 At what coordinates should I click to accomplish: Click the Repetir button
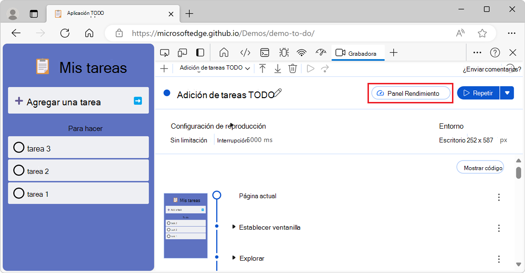tap(478, 93)
